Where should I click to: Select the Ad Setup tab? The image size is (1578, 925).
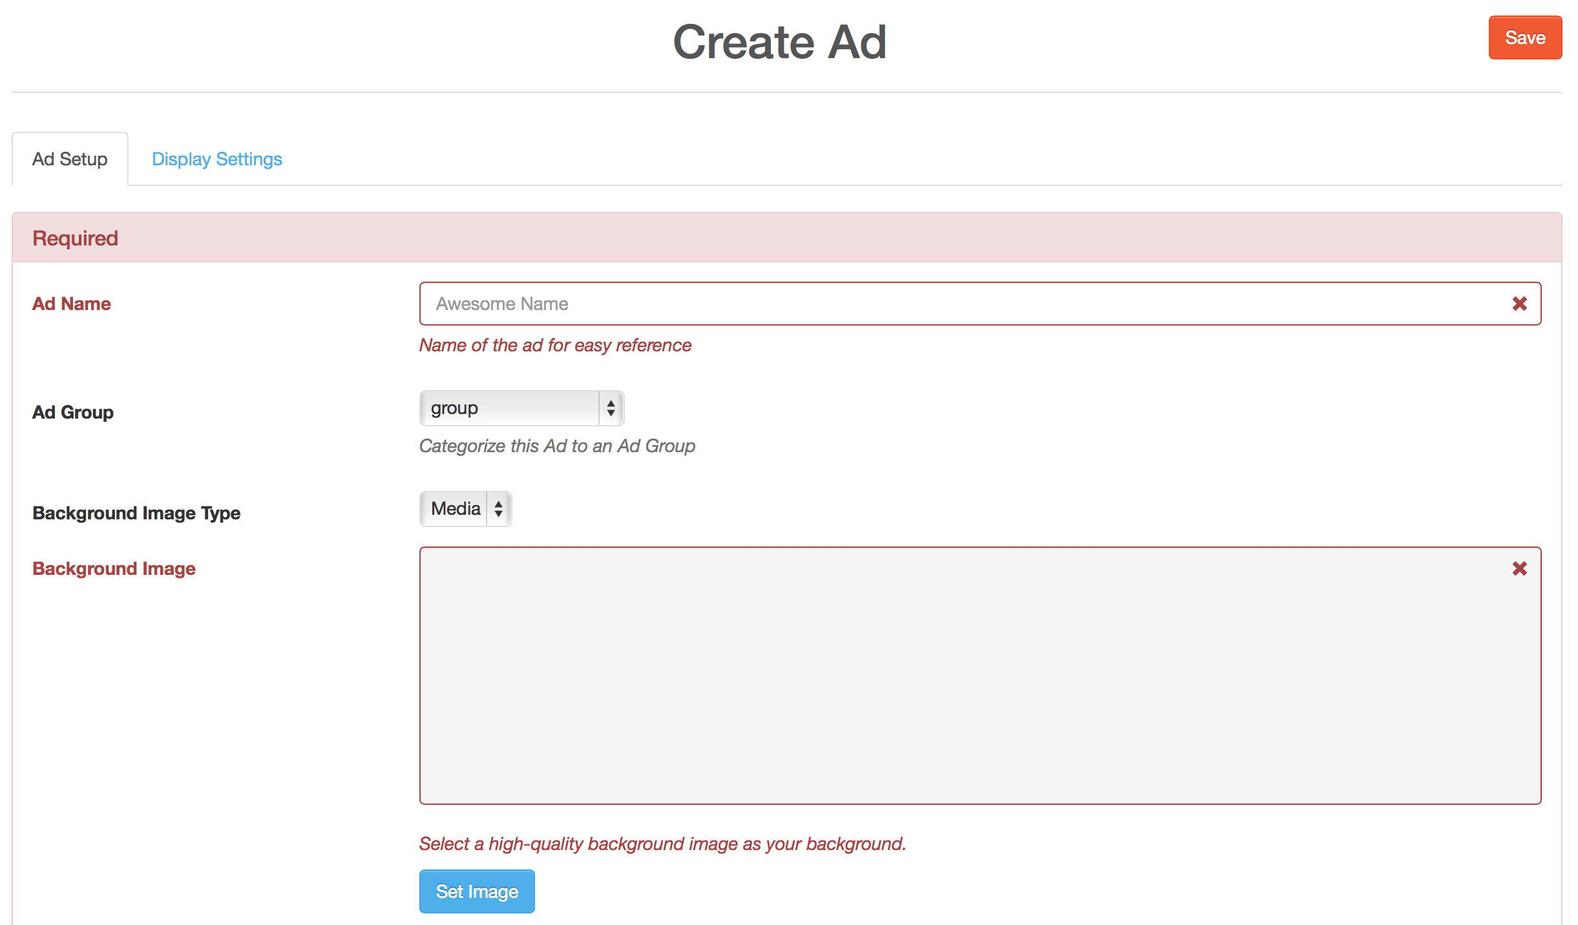coord(70,159)
